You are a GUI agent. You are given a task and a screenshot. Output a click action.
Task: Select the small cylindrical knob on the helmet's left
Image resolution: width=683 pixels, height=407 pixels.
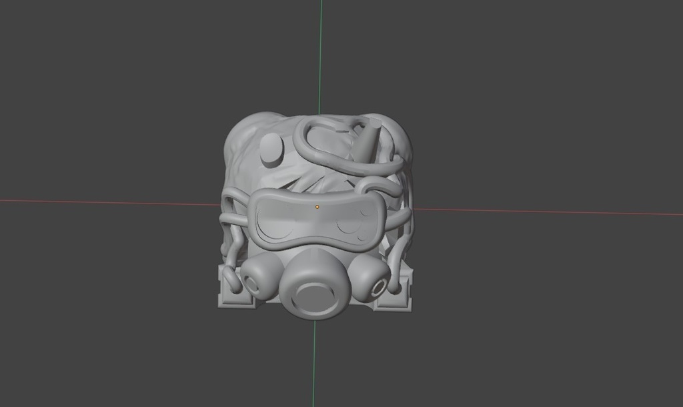coord(271,151)
